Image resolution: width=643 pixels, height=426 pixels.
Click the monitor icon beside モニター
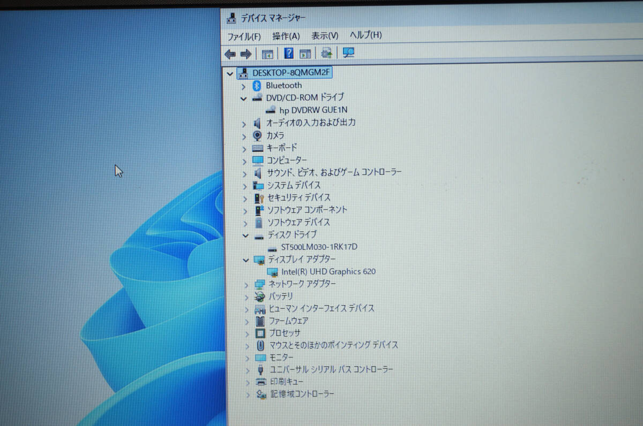(260, 357)
